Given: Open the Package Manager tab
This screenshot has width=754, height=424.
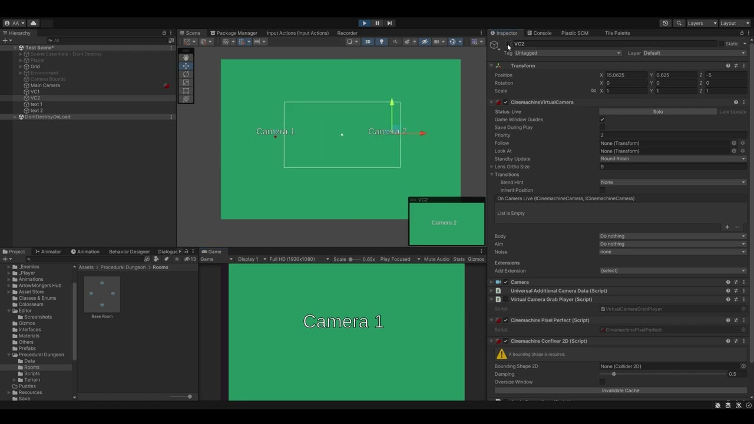Looking at the screenshot, I should point(236,33).
